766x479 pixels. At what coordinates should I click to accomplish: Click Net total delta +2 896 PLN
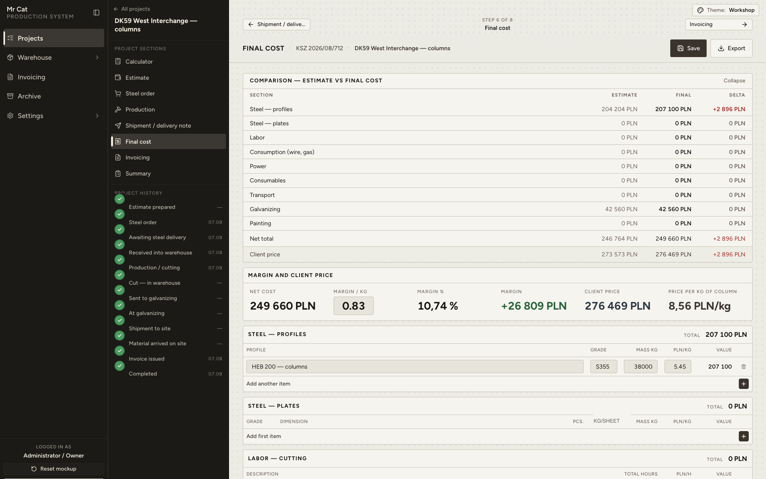[x=729, y=239]
